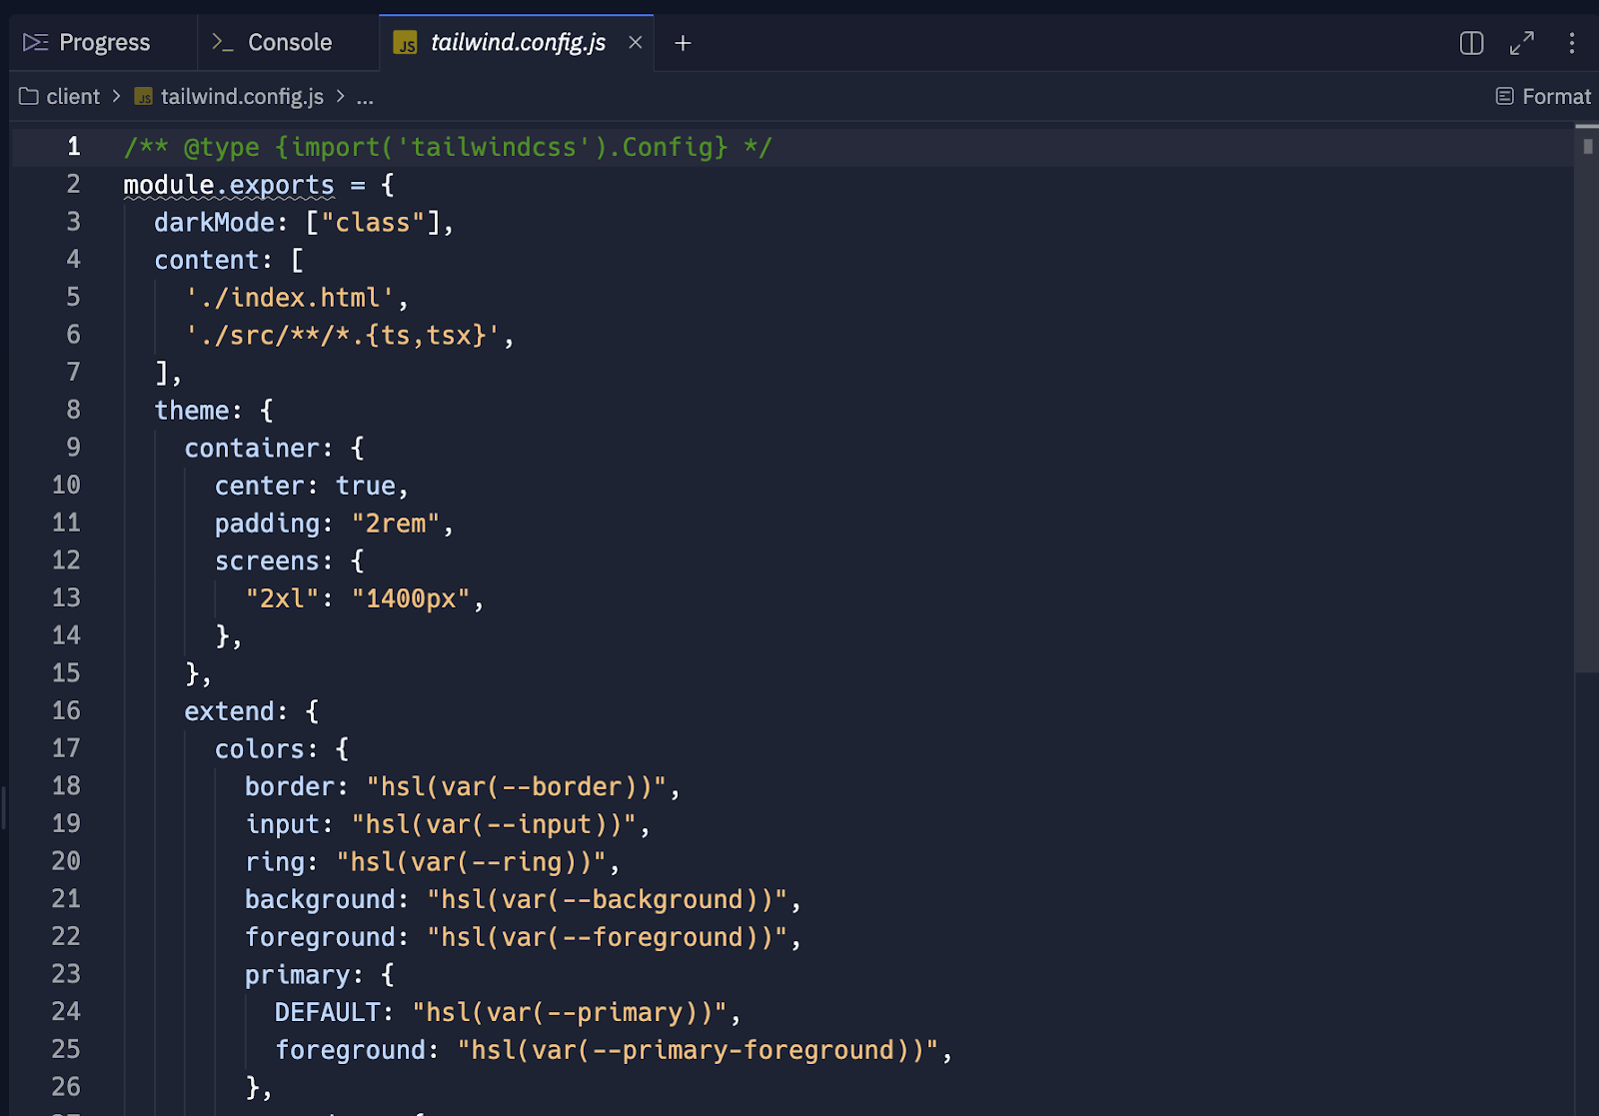Click line number 4 in gutter
Image resolution: width=1599 pixels, height=1116 pixels.
[x=73, y=260]
